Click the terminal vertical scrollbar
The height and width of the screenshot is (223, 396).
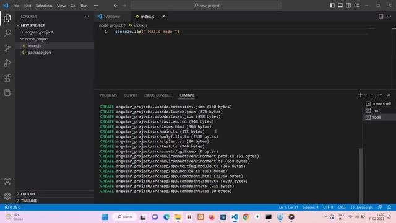point(361,176)
